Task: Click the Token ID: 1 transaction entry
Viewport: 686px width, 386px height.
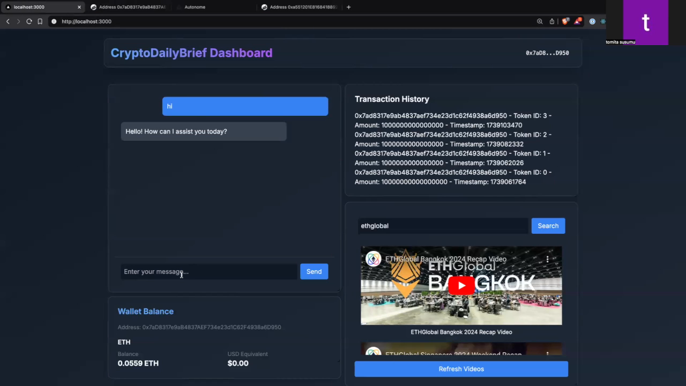Action: pos(453,158)
